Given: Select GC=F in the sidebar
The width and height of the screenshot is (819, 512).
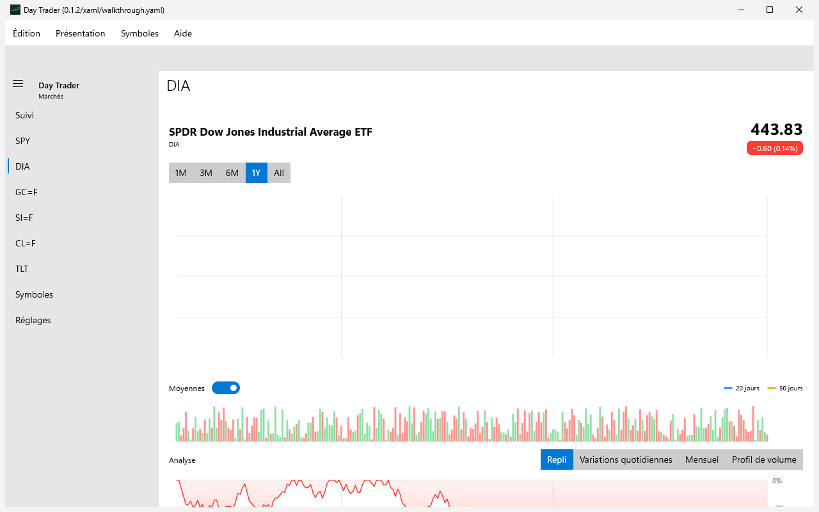Looking at the screenshot, I should coord(82,192).
